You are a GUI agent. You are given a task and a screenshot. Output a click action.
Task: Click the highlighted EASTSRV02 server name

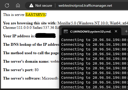click(x=36, y=15)
